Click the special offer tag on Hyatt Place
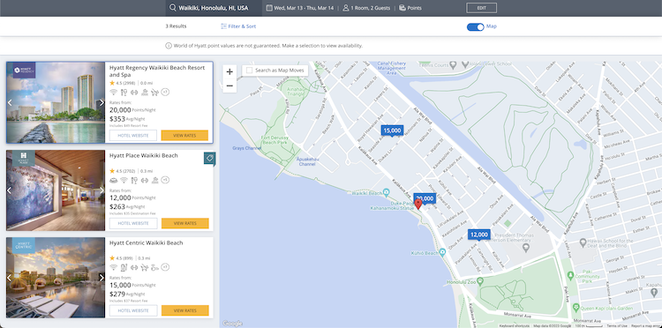 (x=209, y=158)
